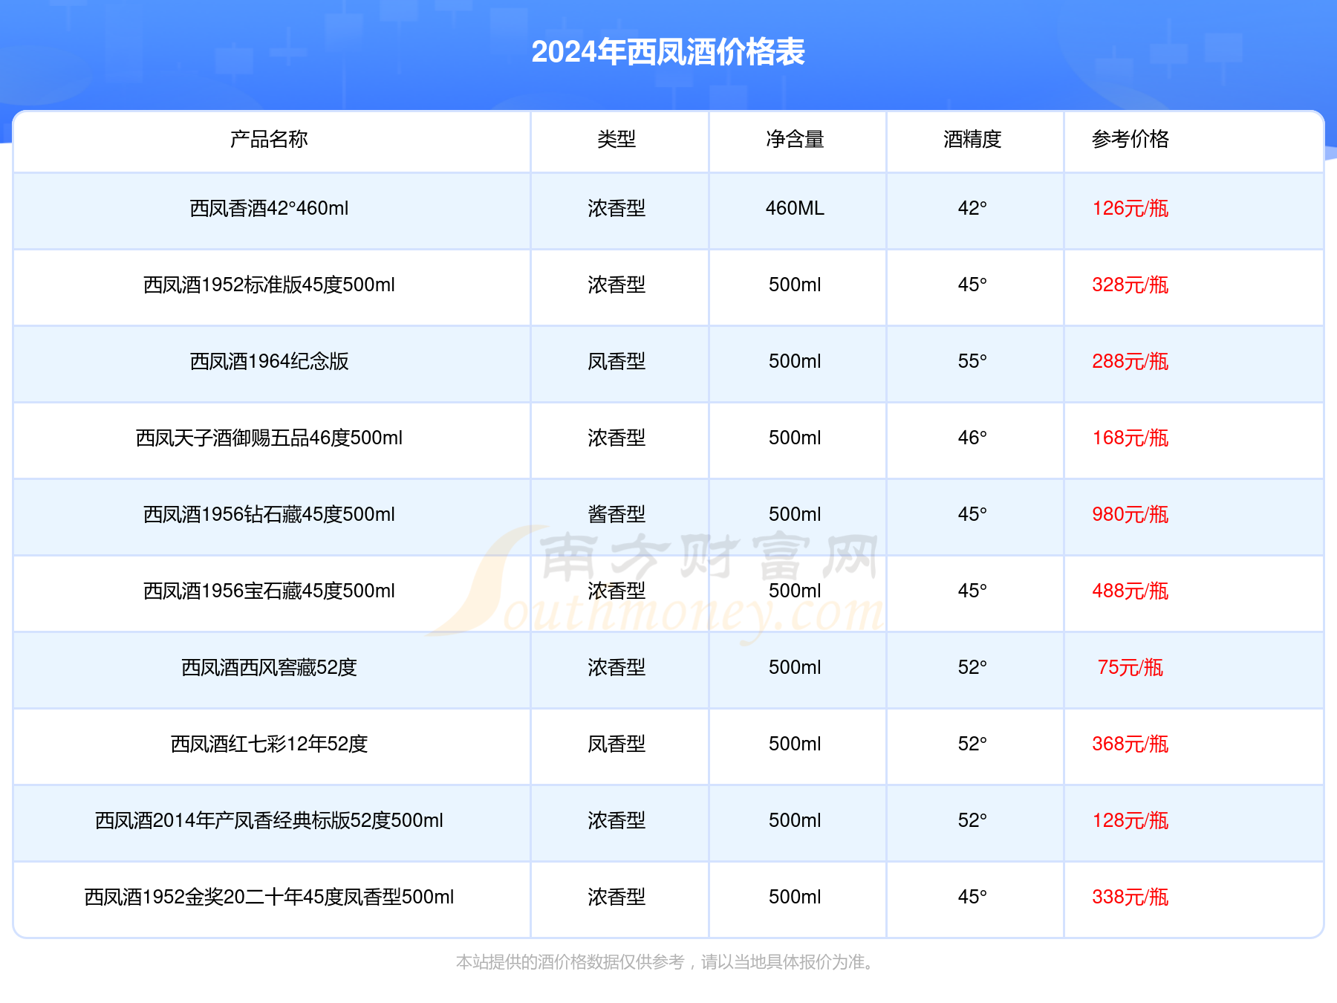This screenshot has width=1337, height=1003.
Task: Click the 酒精度 column header
Action: 972,139
